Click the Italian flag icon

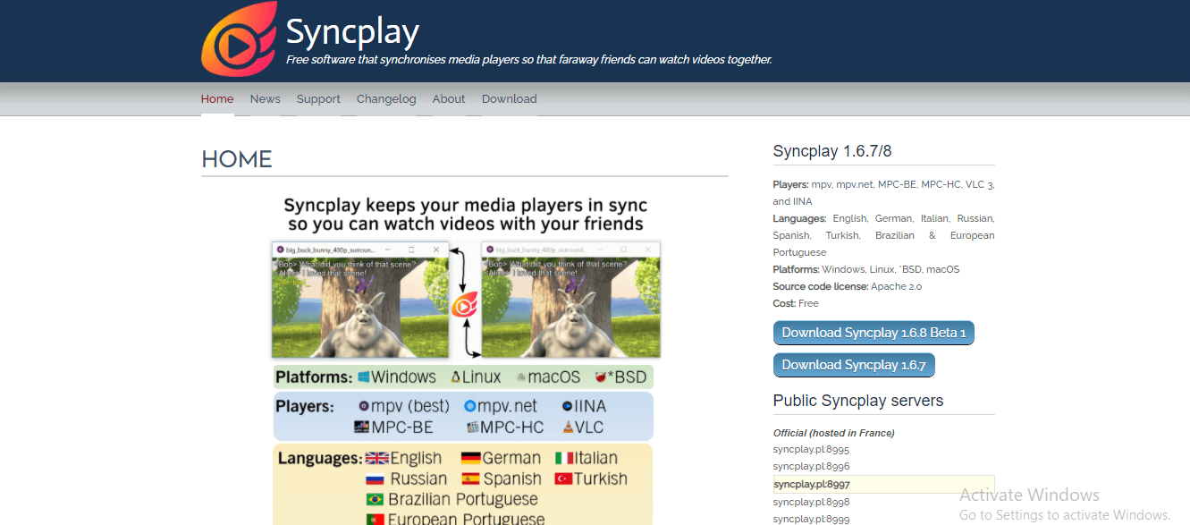click(x=564, y=458)
